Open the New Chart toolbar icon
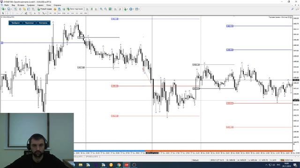This screenshot has width=300, height=168. tap(3, 9)
